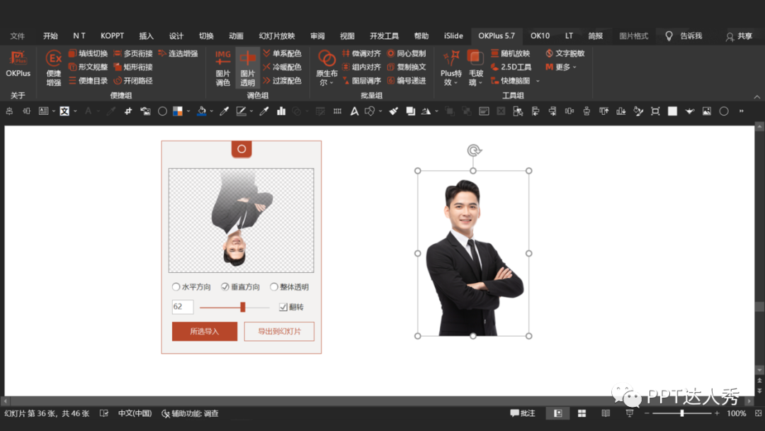The height and width of the screenshot is (431, 765).
Task: Click the 形文规整 tool
Action: pos(88,67)
